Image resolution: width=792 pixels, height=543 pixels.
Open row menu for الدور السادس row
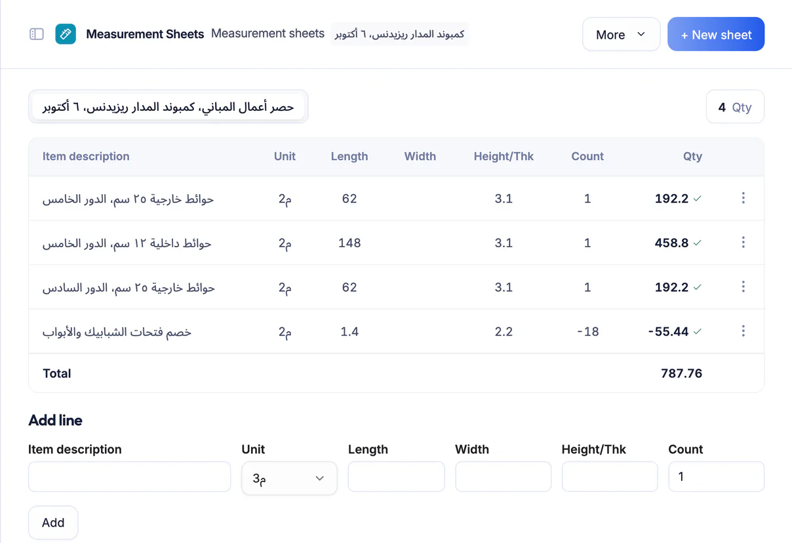coord(743,287)
